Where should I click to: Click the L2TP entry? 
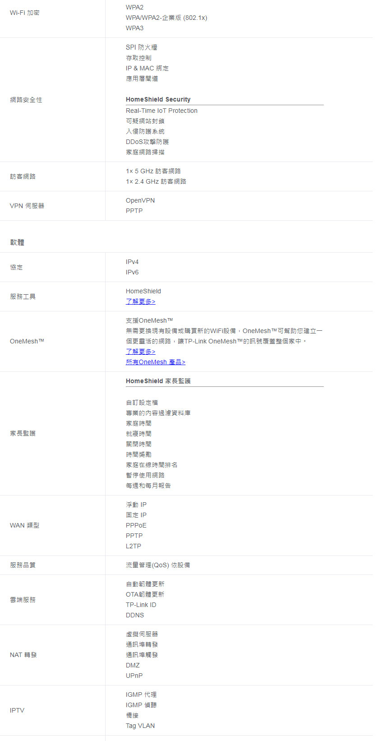click(x=134, y=546)
